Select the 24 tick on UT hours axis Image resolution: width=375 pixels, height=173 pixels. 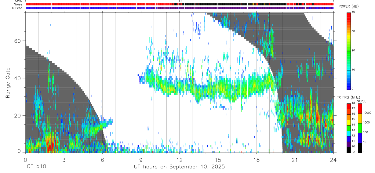[x=333, y=160]
